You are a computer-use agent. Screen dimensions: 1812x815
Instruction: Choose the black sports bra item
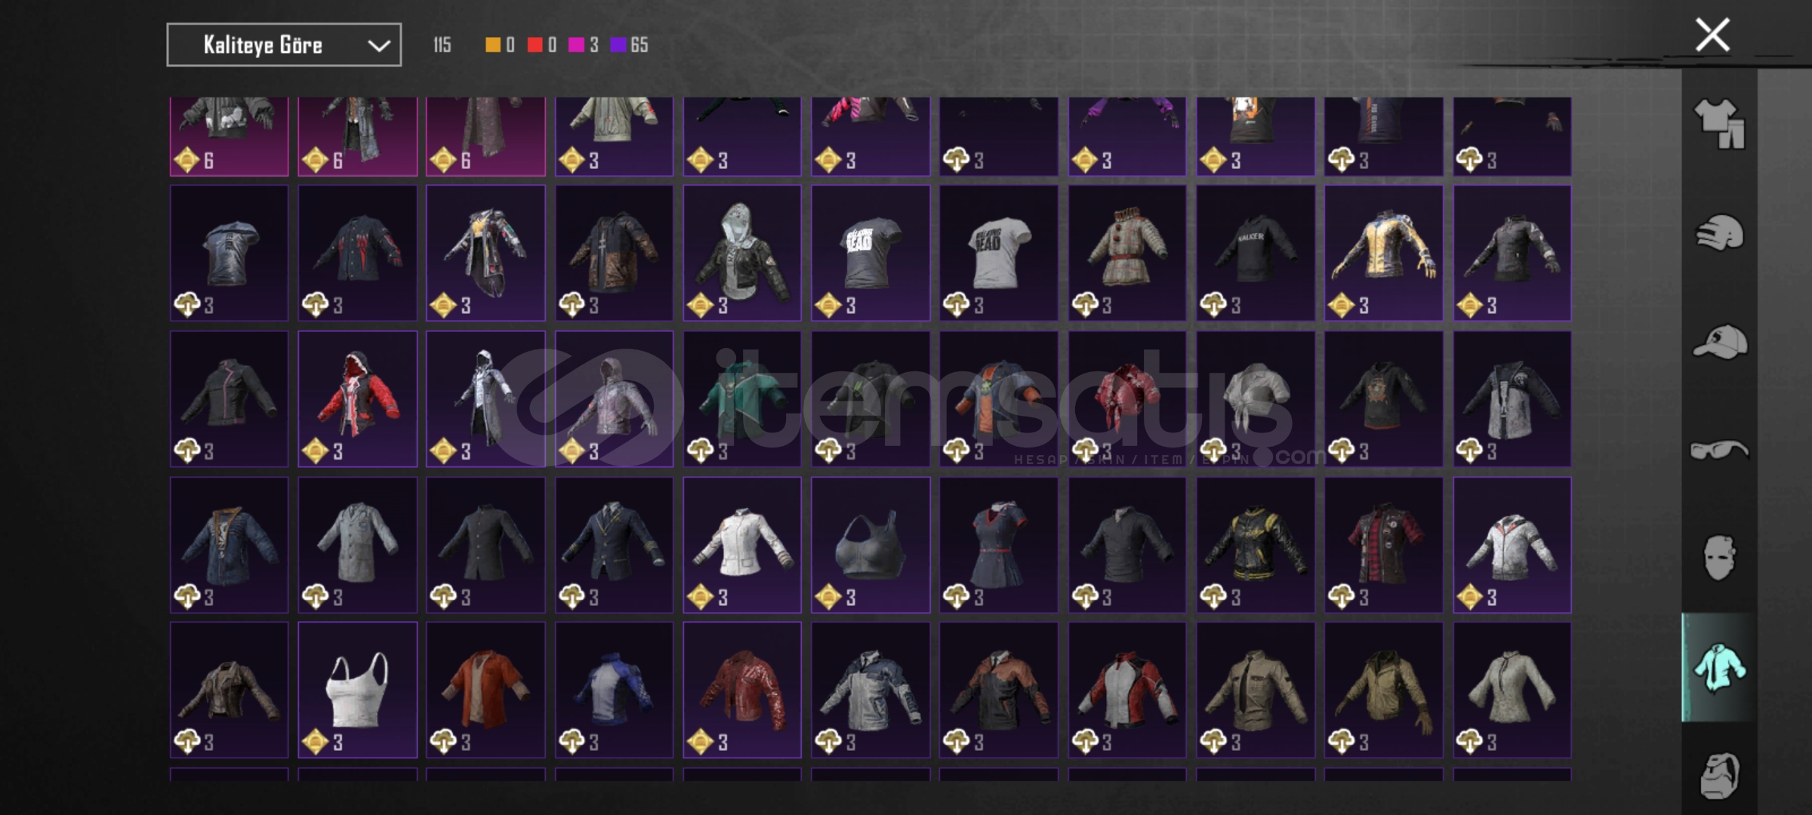pos(871,544)
